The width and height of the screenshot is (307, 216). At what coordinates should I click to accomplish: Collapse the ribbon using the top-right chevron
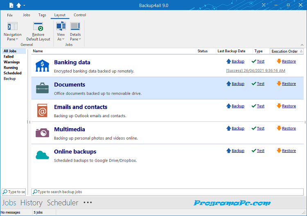pyautogui.click(x=302, y=45)
